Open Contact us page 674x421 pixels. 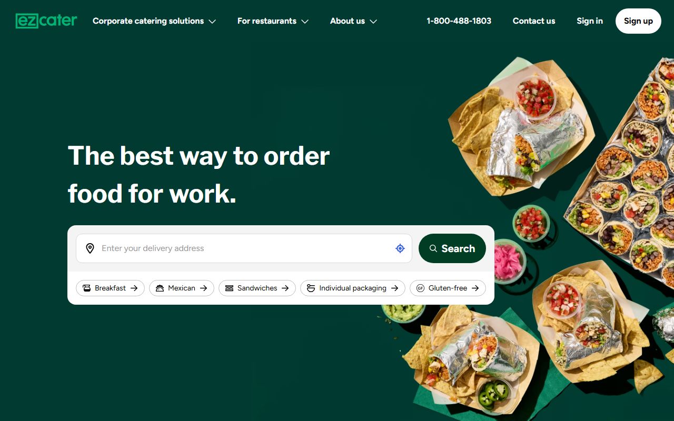point(534,21)
